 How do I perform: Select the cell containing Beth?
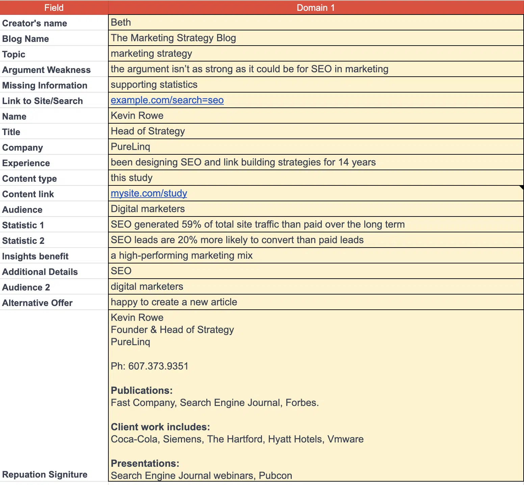click(316, 23)
